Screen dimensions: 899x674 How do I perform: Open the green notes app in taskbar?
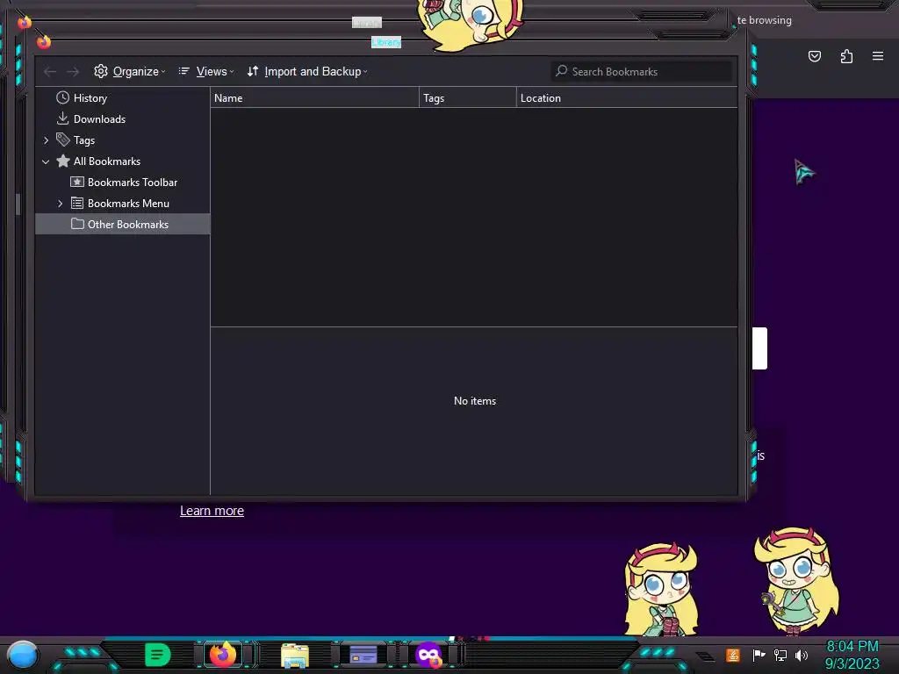click(x=158, y=655)
